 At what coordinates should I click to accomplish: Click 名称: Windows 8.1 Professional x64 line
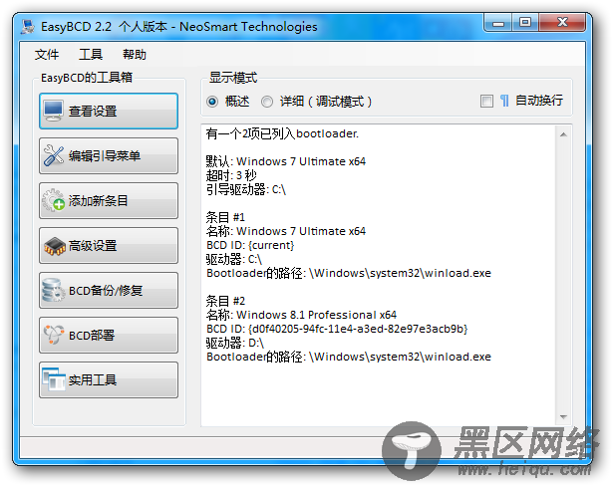click(301, 315)
